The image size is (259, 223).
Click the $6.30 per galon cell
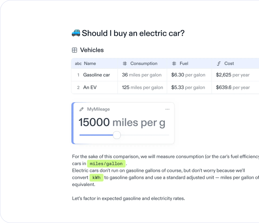[x=188, y=75]
